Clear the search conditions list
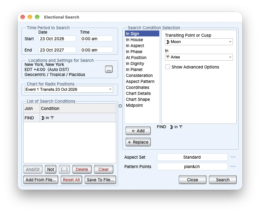Viewport: 260px width, 213px height. tap(104, 169)
